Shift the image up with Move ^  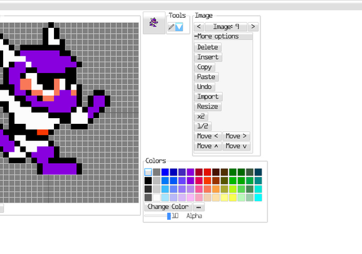coord(208,146)
